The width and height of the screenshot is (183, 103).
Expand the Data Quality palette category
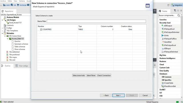tap(164, 71)
